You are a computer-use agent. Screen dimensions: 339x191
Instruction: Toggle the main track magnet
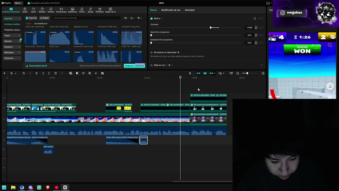[x=199, y=73]
